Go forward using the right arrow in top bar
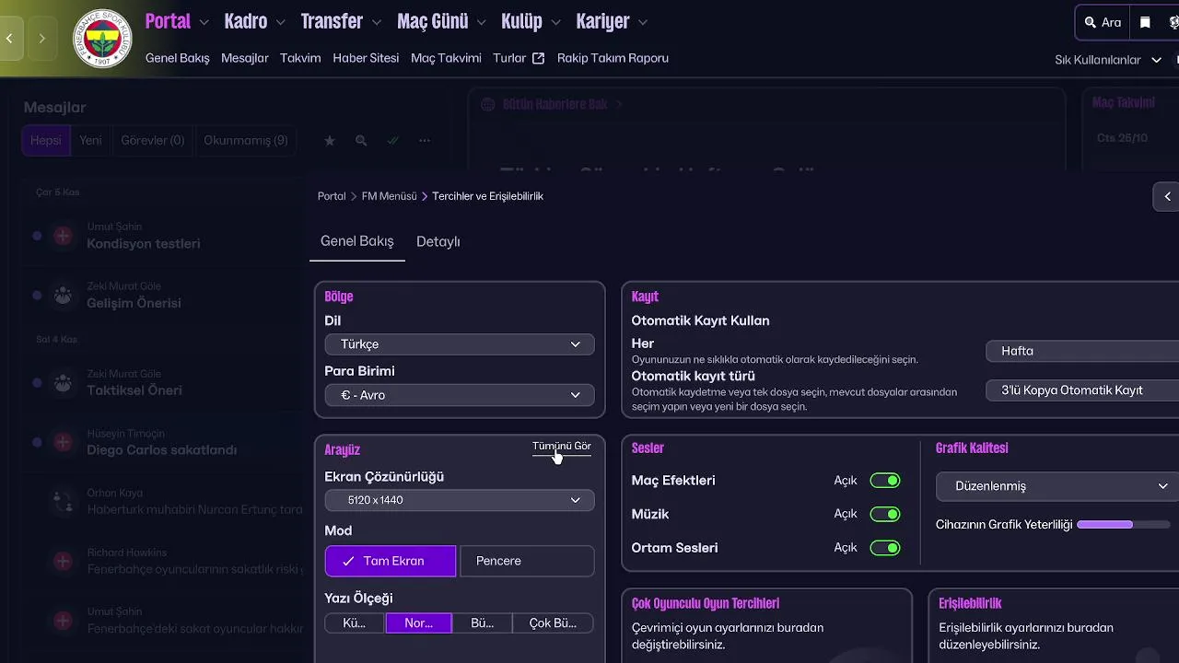This screenshot has height=663, width=1179. point(41,39)
